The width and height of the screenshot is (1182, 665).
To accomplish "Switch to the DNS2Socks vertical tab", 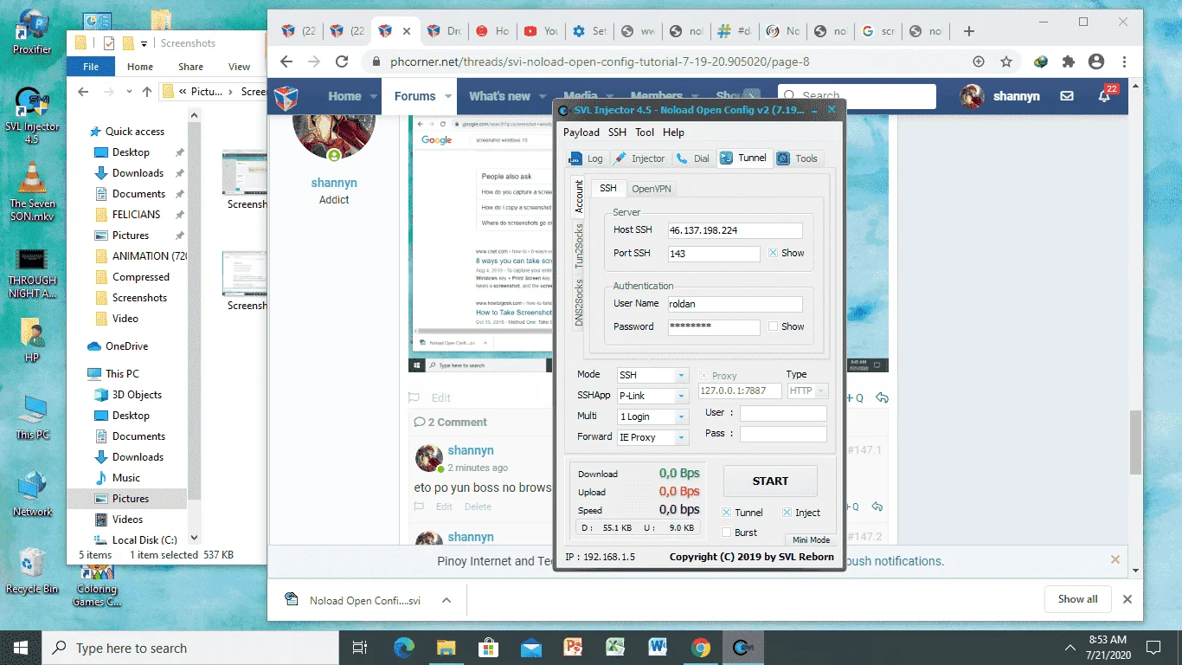I will (x=580, y=303).
